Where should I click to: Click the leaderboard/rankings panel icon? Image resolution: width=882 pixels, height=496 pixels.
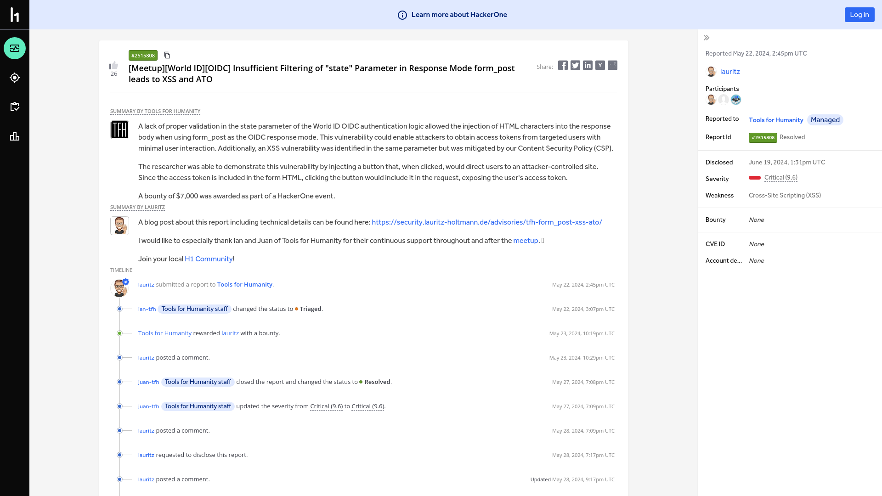[x=15, y=135]
